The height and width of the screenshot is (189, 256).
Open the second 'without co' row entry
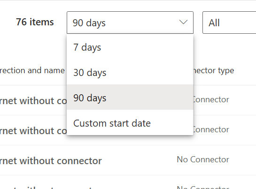pyautogui.click(x=33, y=131)
